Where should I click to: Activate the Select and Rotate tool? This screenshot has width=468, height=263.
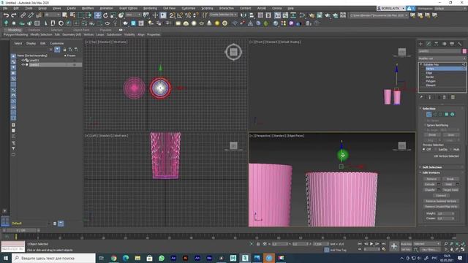tap(105, 15)
